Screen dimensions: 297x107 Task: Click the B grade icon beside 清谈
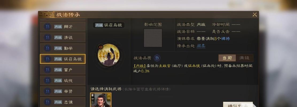point(47,37)
